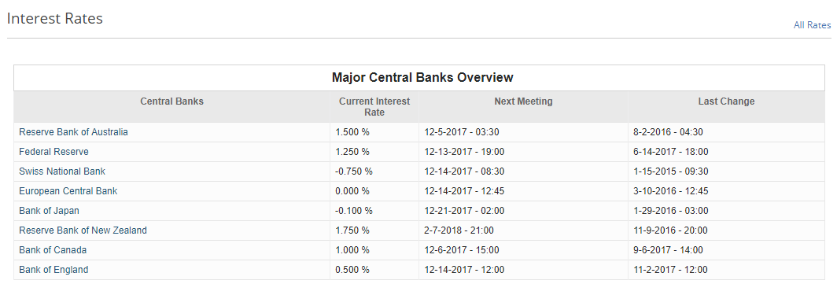
Task: Click Reserve Bank of New Zealand
Action: (x=83, y=230)
